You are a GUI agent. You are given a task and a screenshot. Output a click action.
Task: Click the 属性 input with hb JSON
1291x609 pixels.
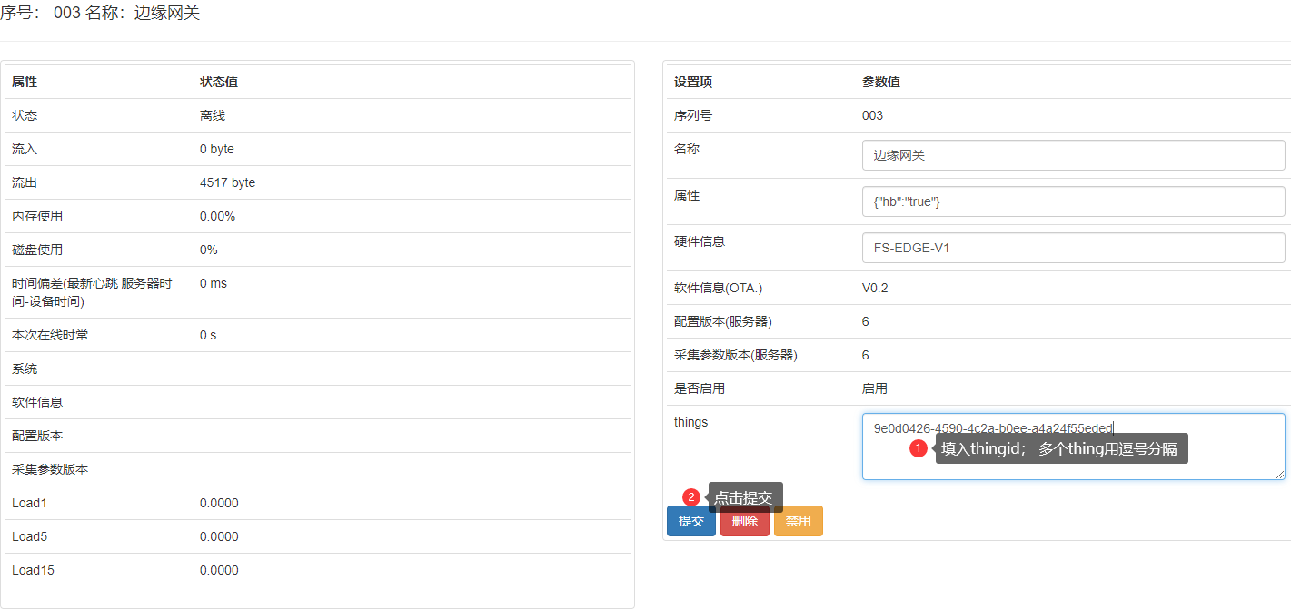1073,201
